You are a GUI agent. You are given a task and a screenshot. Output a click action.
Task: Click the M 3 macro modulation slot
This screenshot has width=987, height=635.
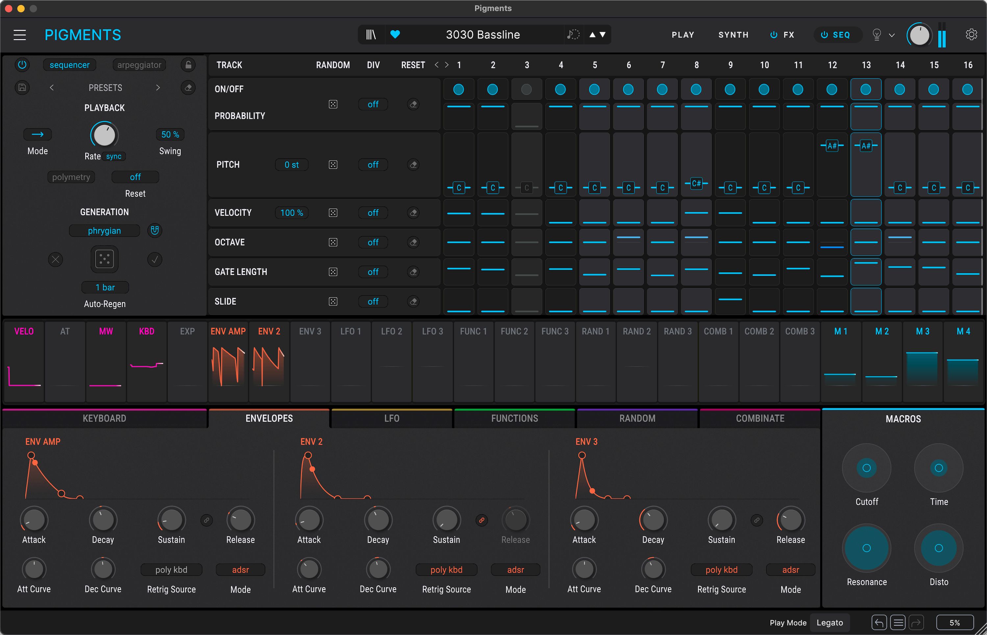[922, 362]
